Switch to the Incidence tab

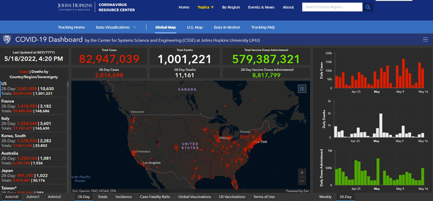coord(123,197)
